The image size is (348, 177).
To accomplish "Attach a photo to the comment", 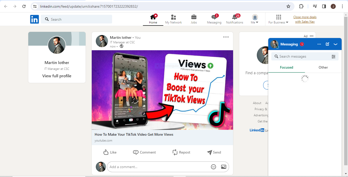I will [224, 167].
